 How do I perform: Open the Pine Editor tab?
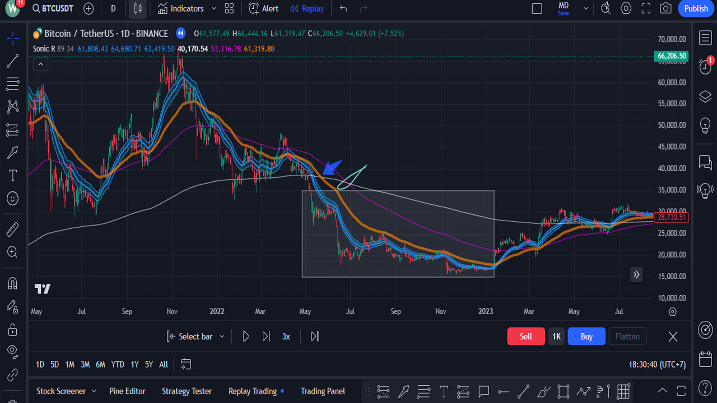[127, 391]
